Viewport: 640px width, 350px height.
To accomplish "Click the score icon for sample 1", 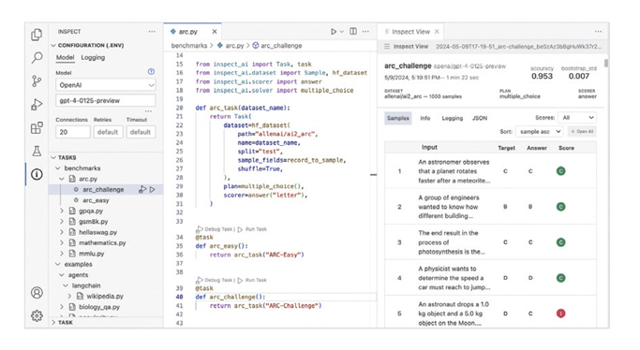I will (x=560, y=171).
